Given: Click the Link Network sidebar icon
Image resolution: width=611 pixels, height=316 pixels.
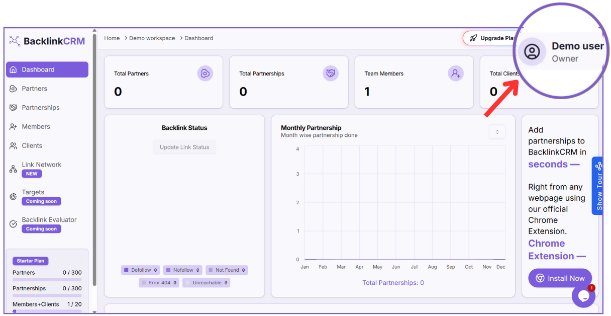Looking at the screenshot, I should tap(13, 169).
